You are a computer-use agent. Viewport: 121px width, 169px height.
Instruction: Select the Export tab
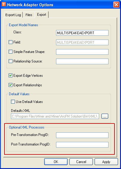coord(42,15)
